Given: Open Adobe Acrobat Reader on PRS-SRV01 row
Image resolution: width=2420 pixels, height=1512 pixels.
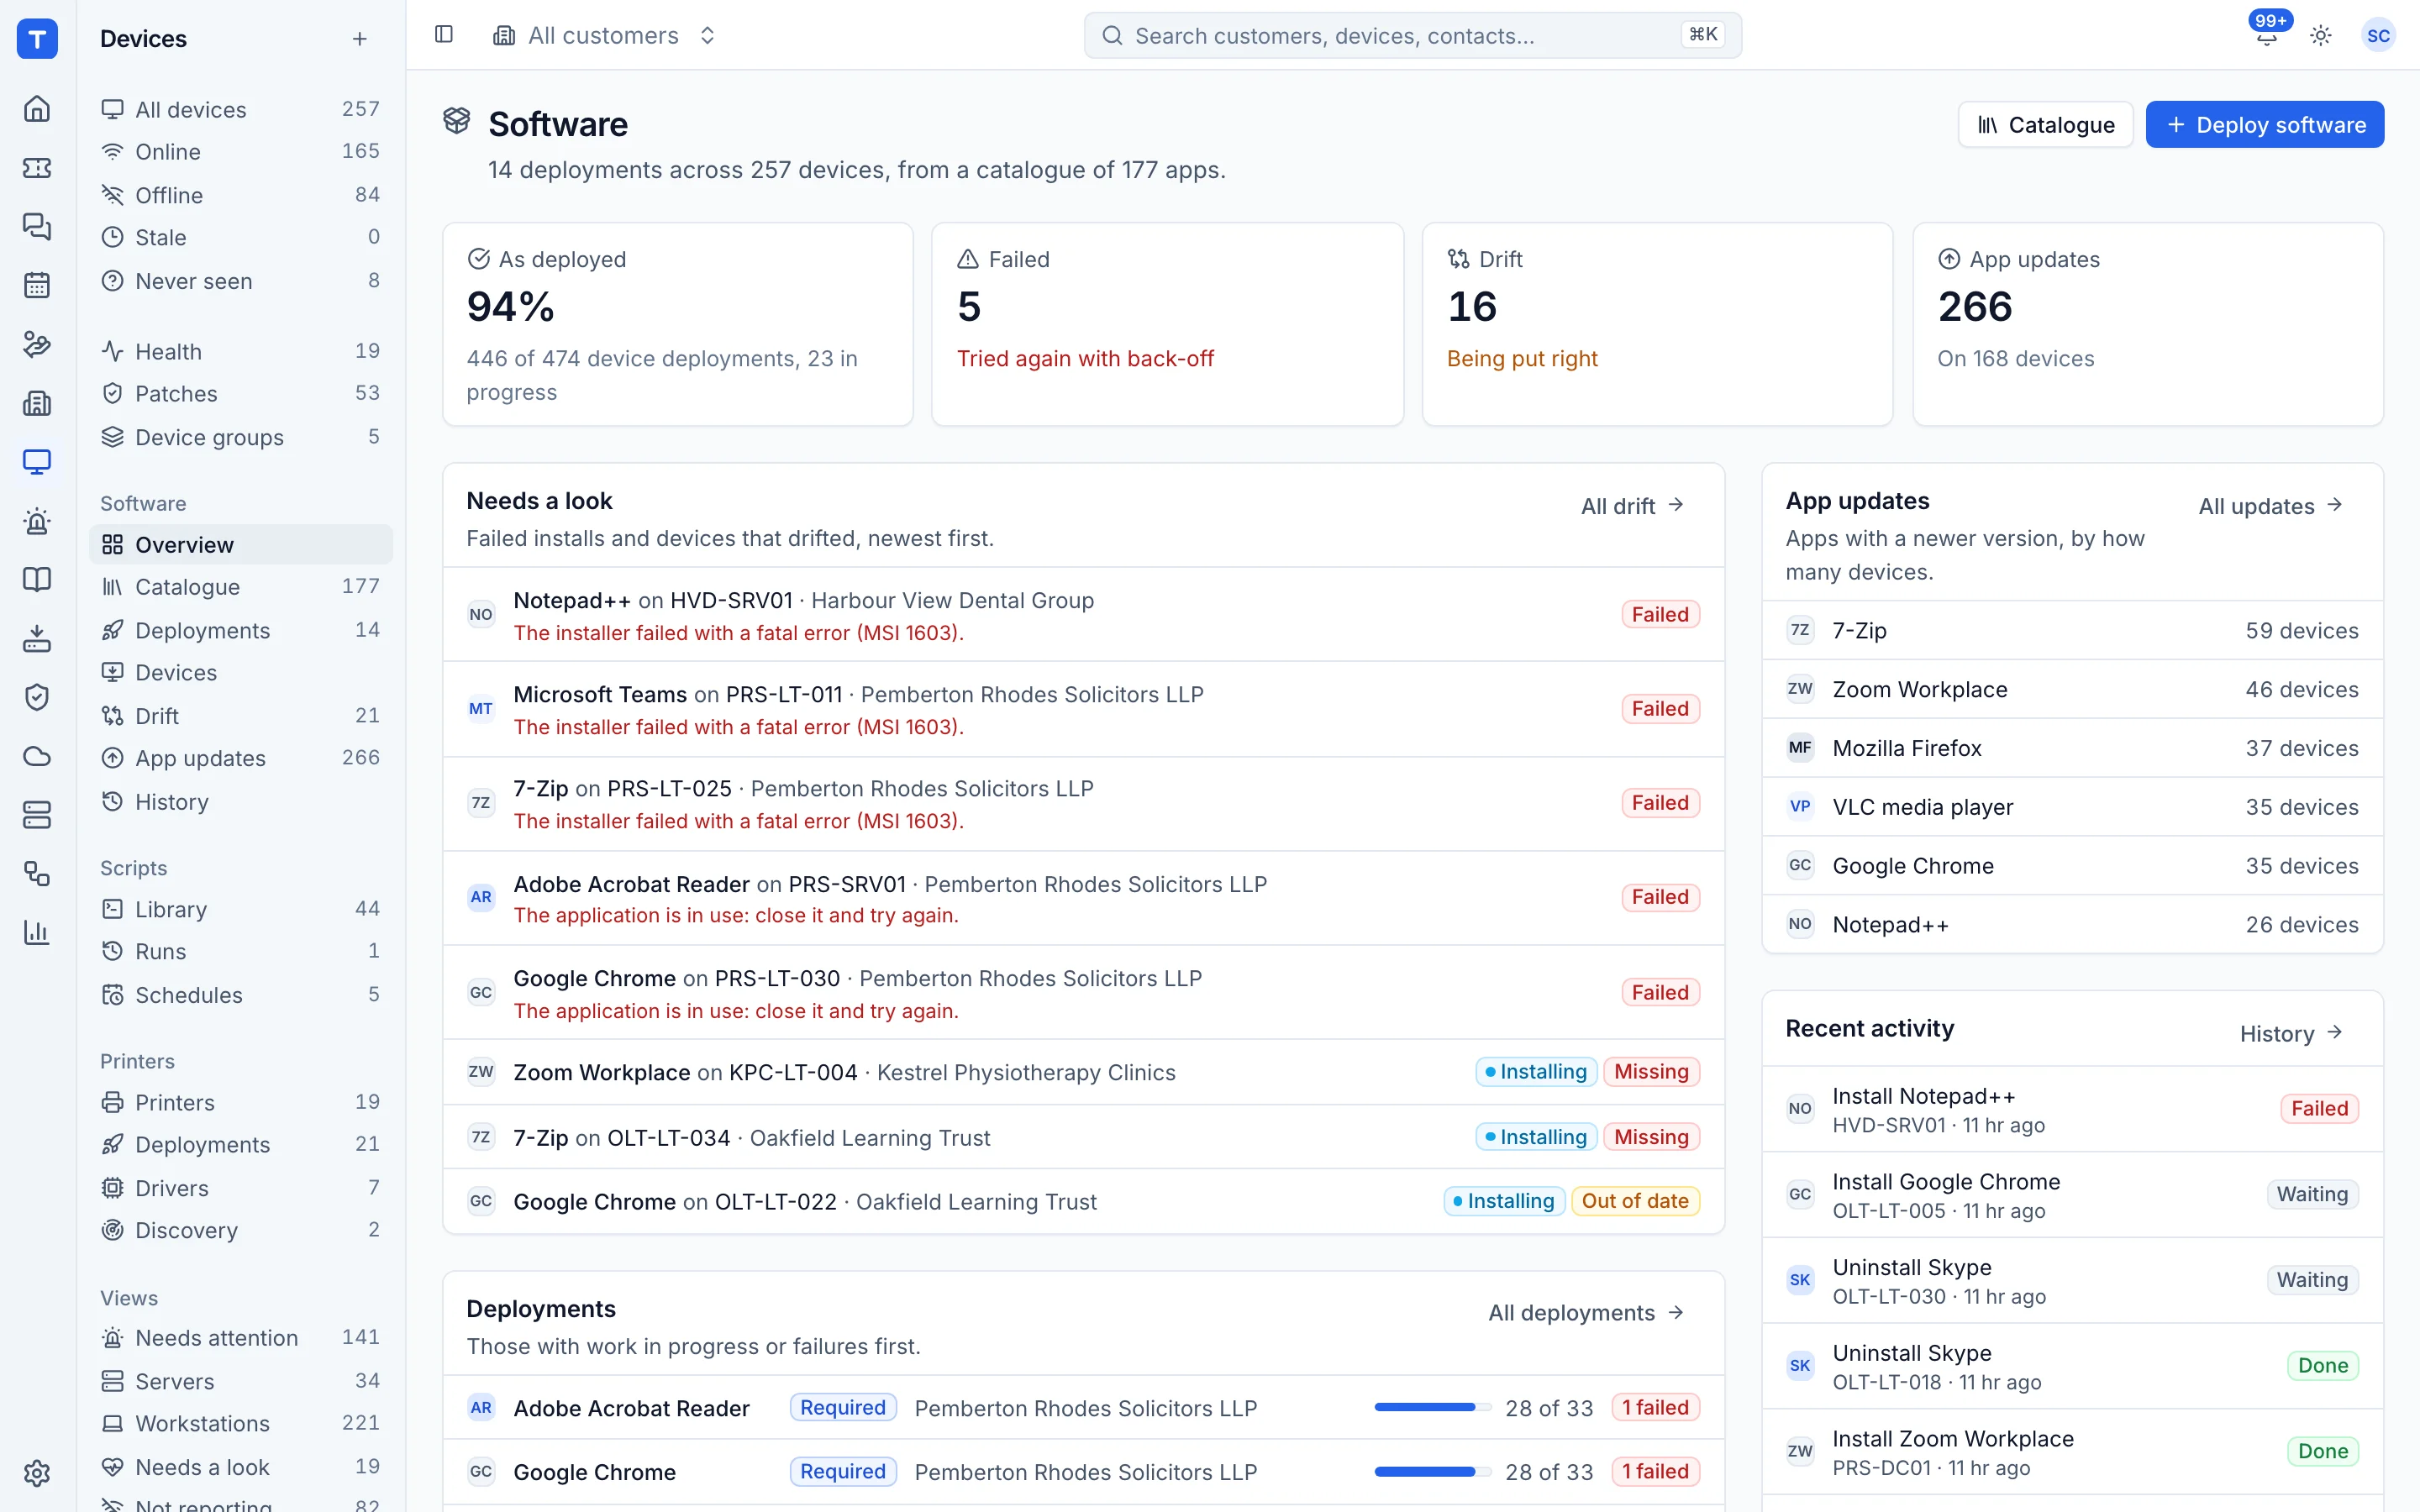Looking at the screenshot, I should tap(1083, 898).
